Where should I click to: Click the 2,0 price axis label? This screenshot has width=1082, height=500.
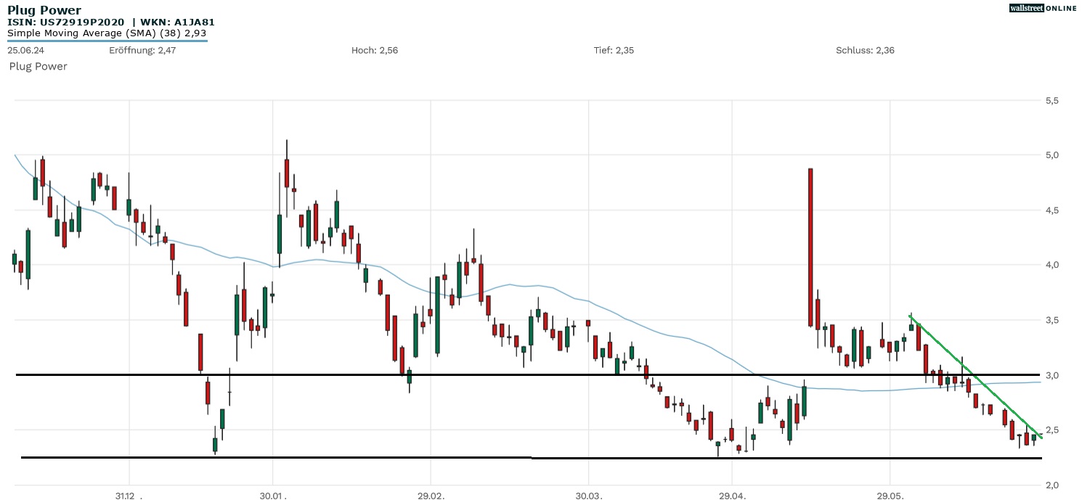coord(1052,485)
